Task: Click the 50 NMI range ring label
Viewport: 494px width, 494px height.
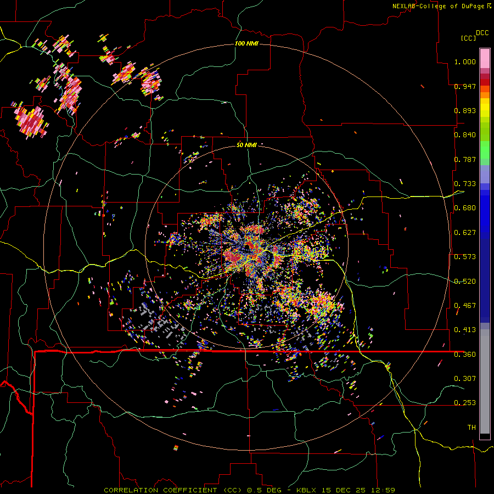Action: (246, 145)
